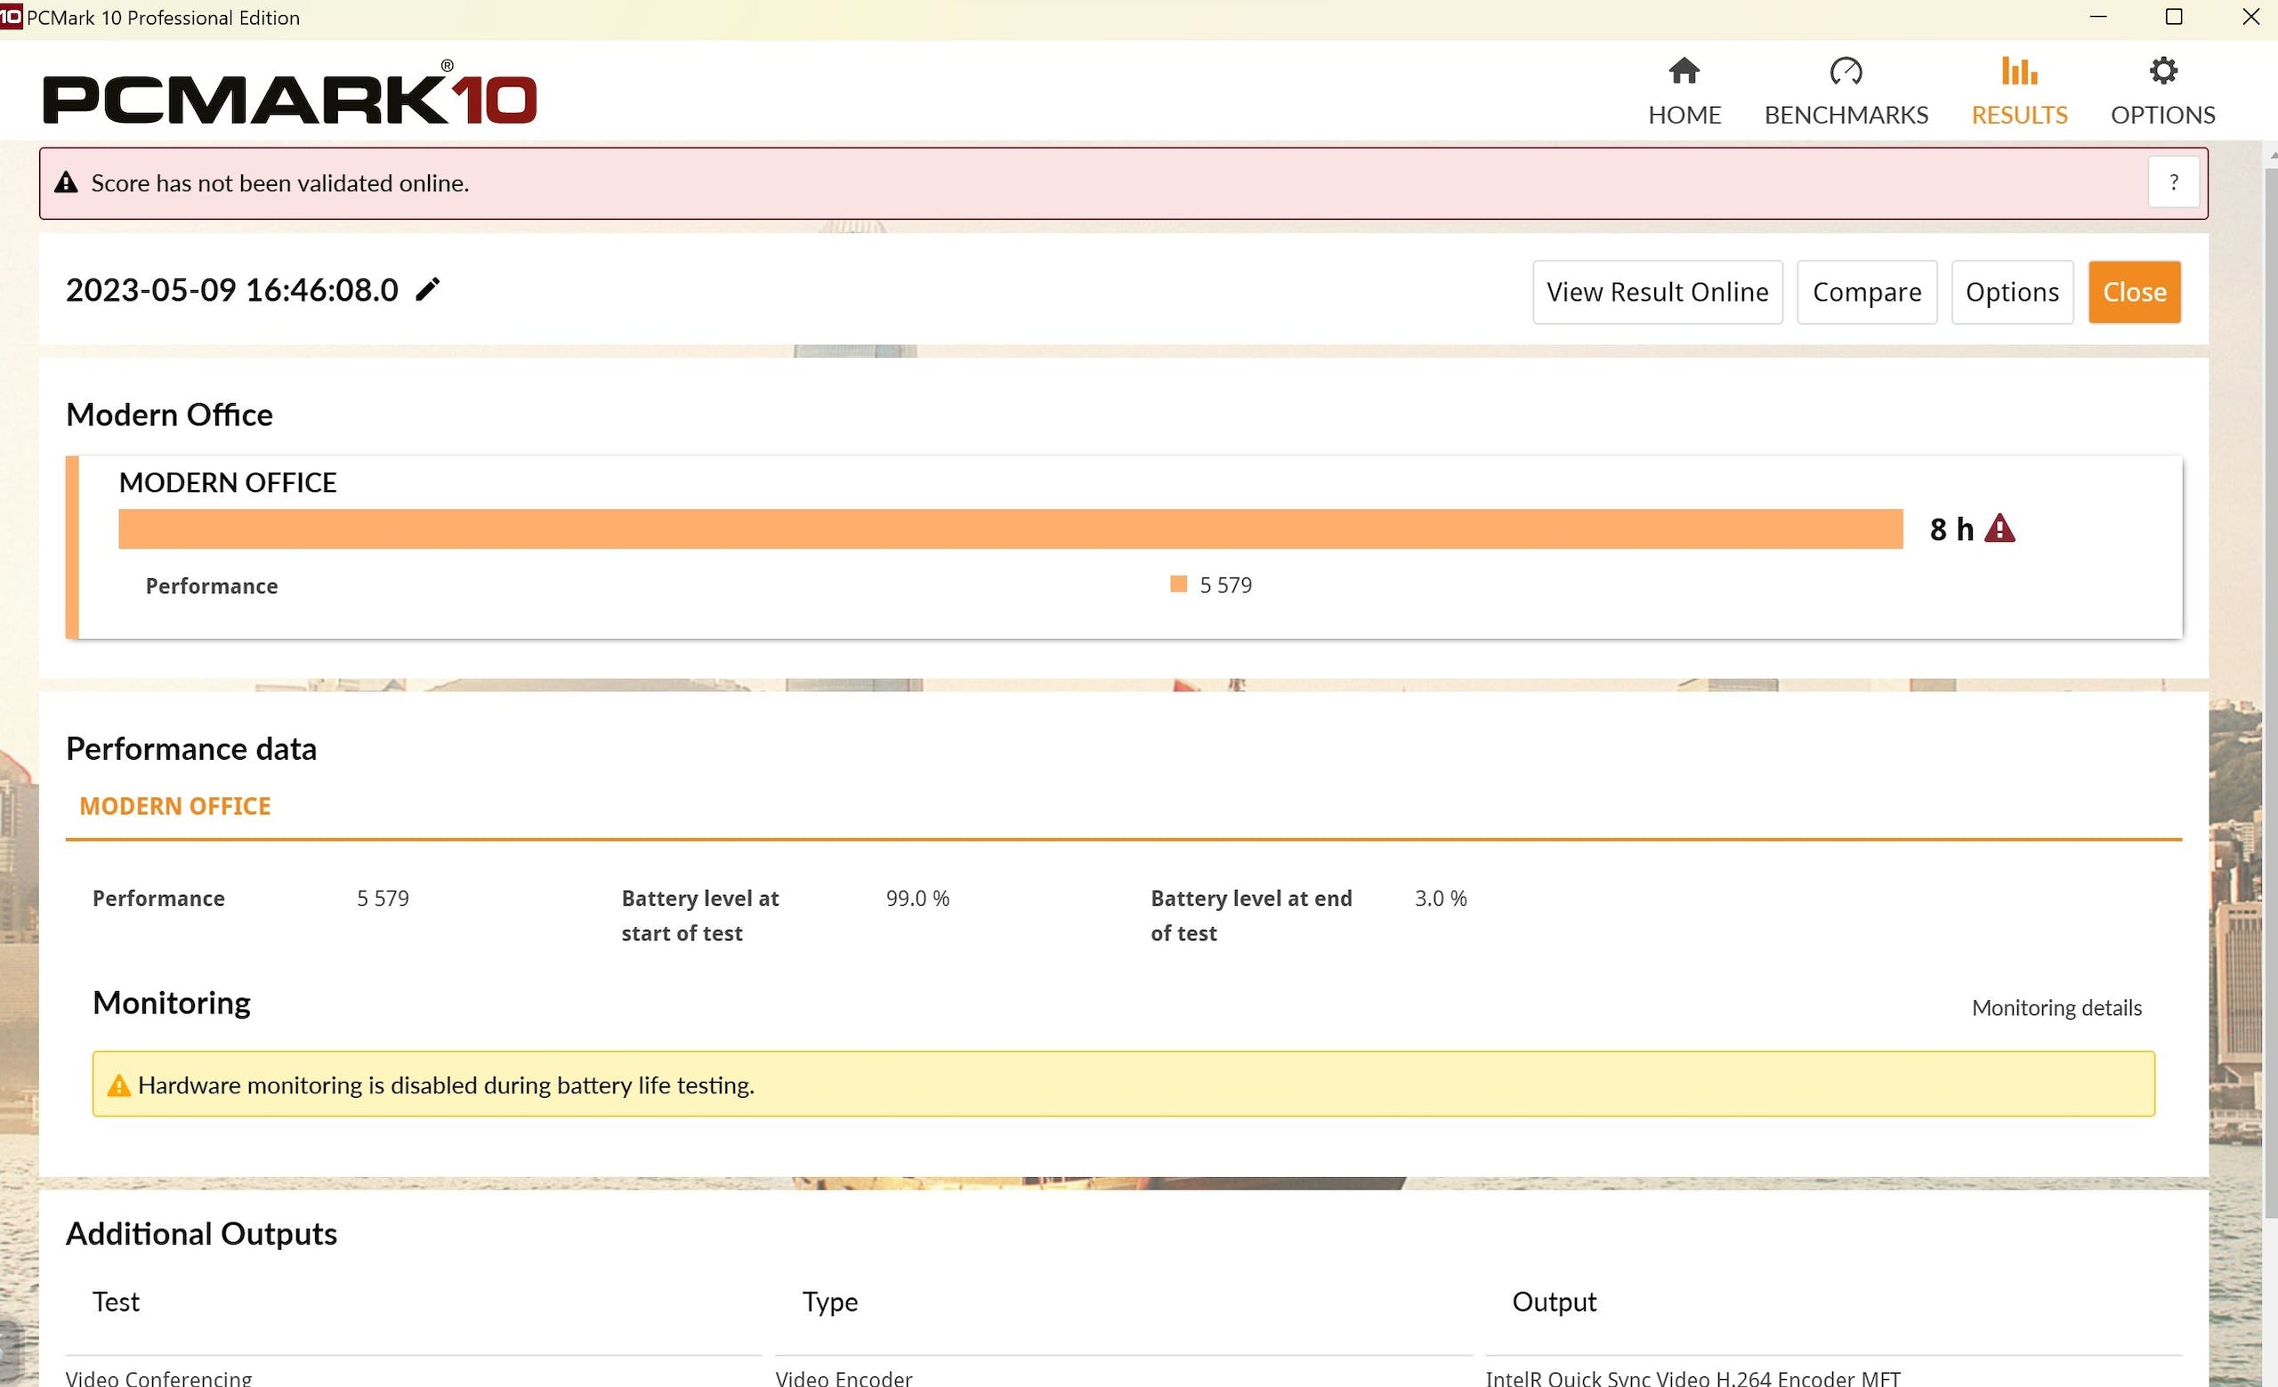Image resolution: width=2278 pixels, height=1387 pixels.
Task: Click the Battery level at end of test label
Action: (1251, 915)
